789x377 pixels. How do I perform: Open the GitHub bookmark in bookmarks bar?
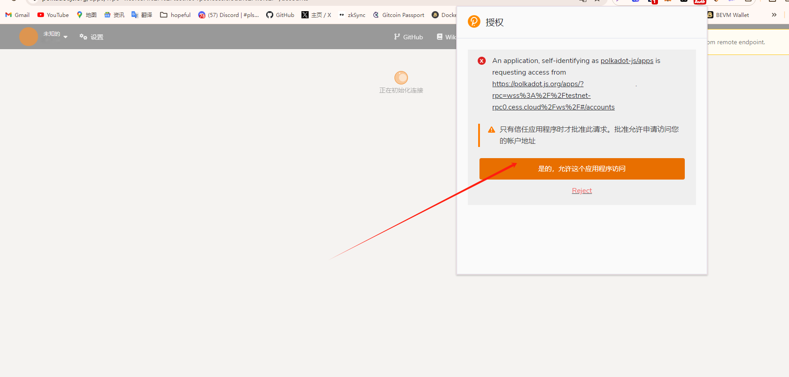(x=280, y=15)
